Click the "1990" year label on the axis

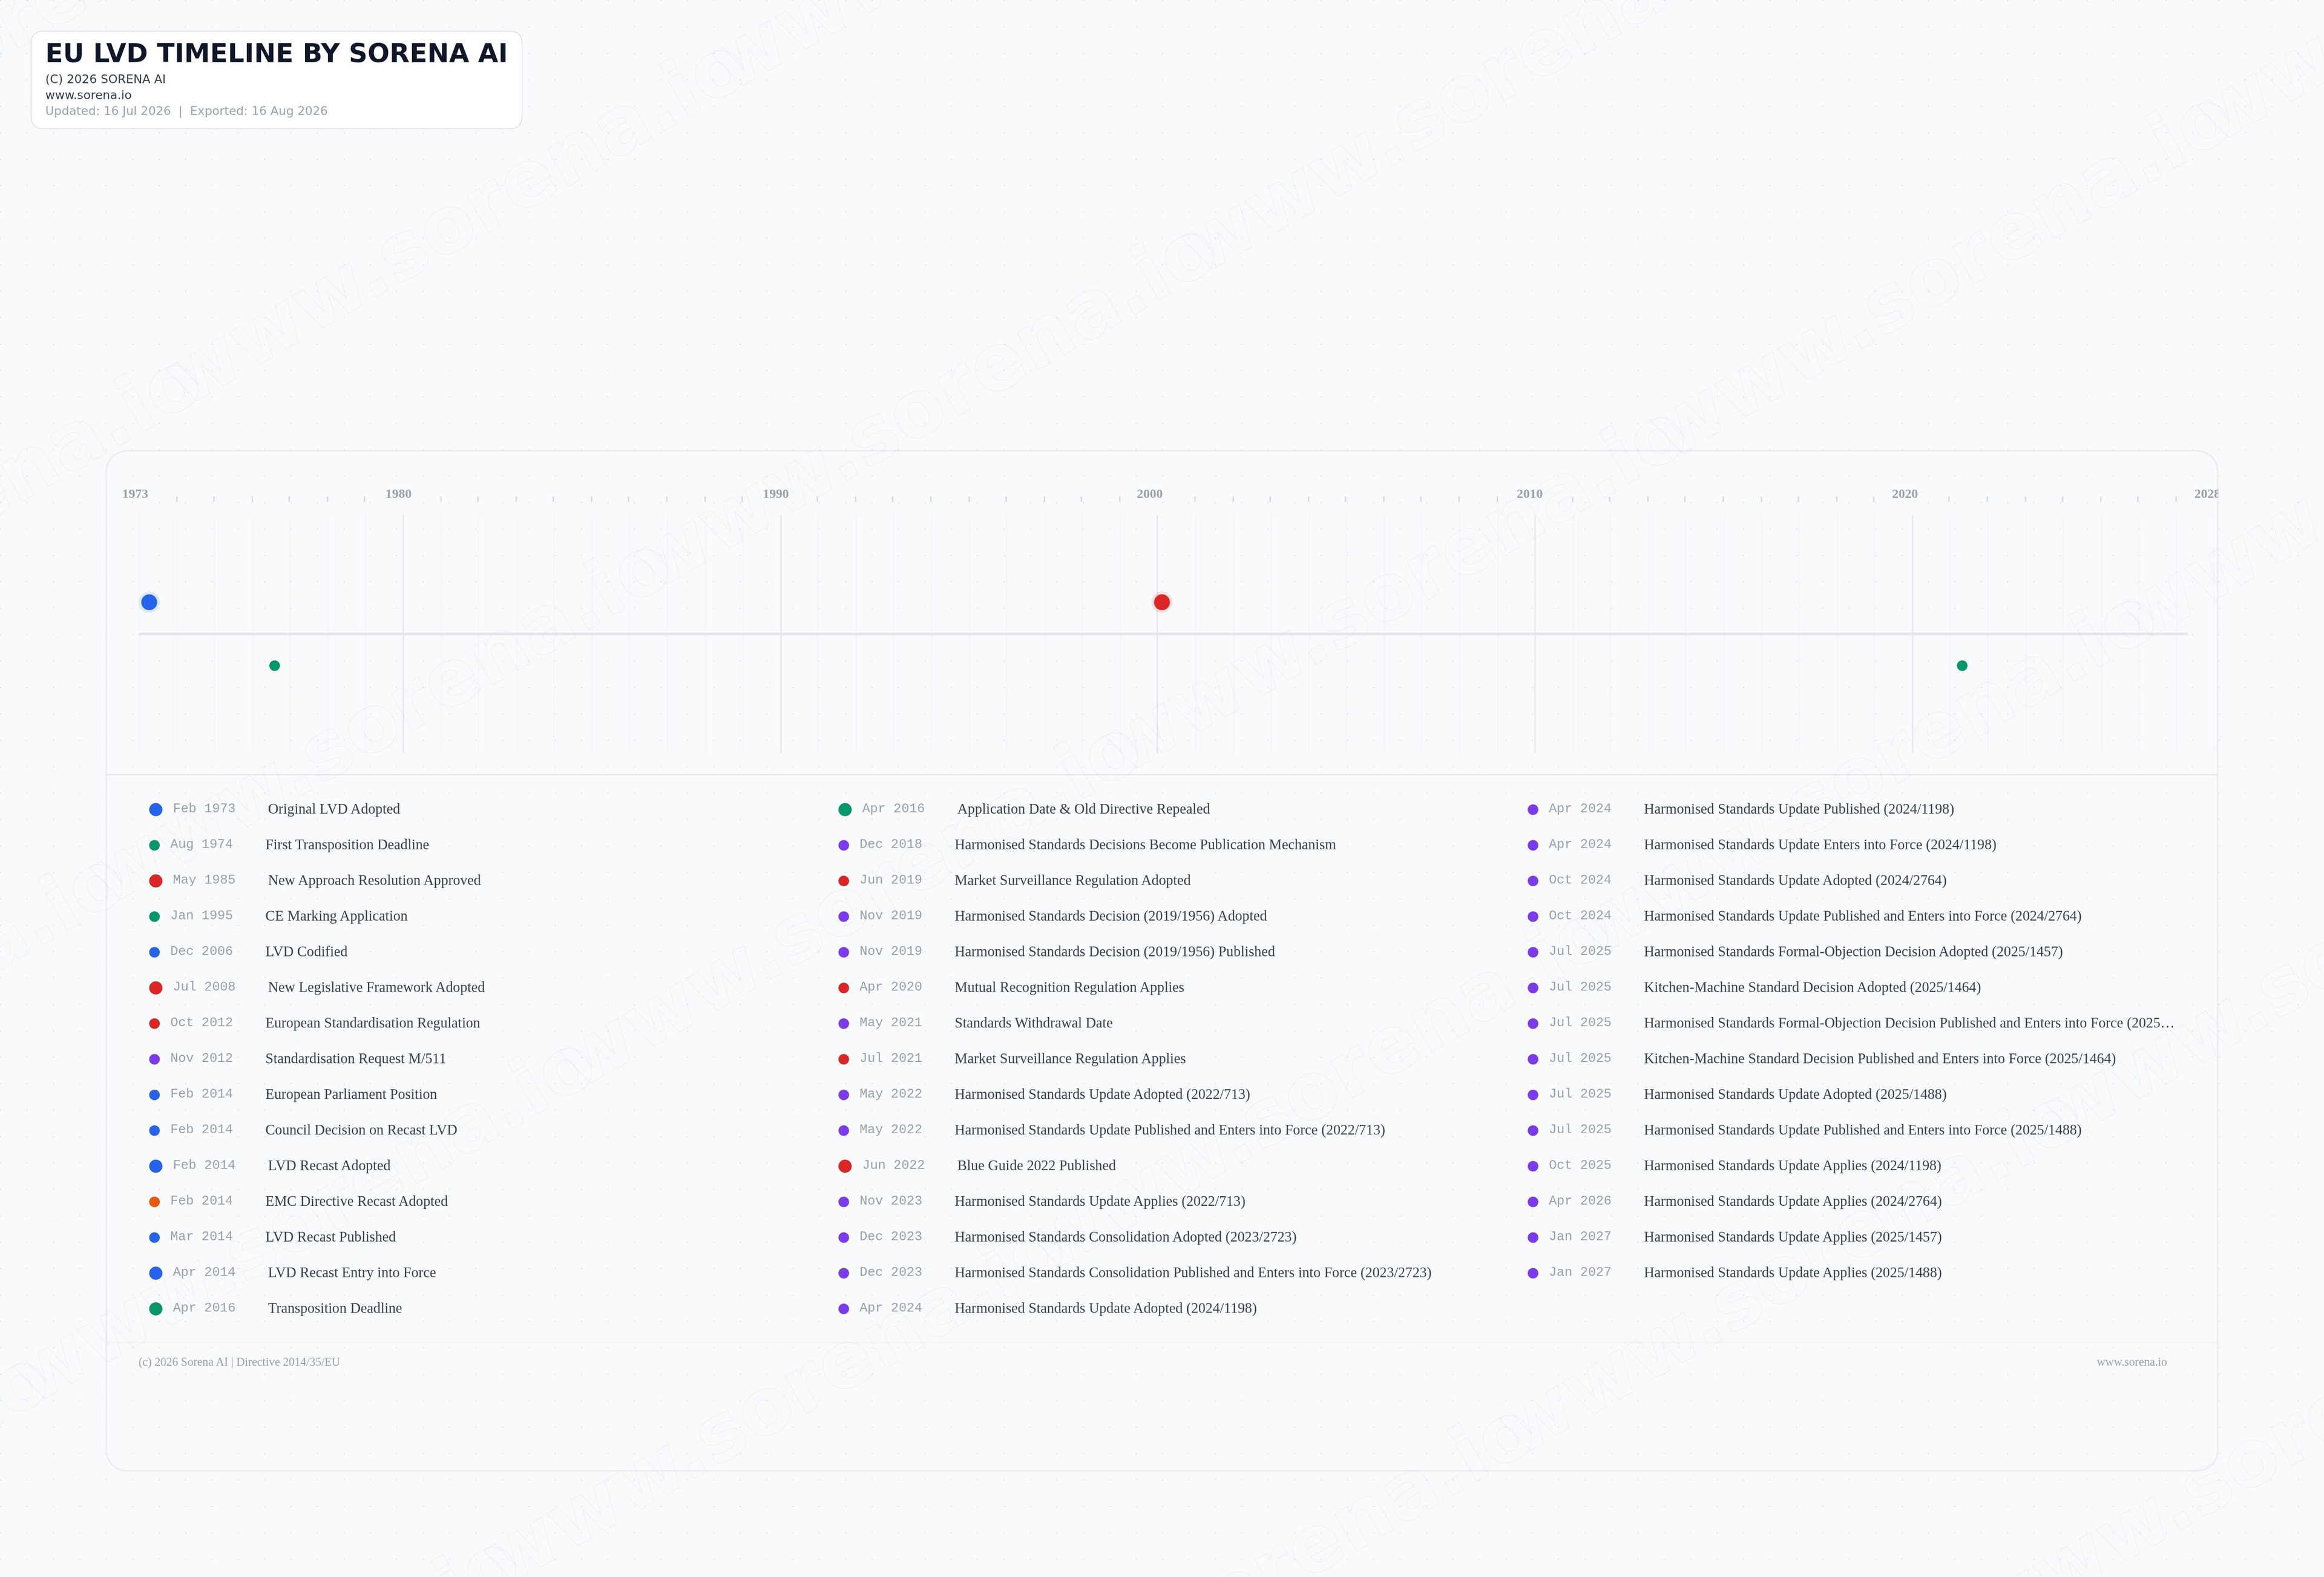[x=776, y=494]
